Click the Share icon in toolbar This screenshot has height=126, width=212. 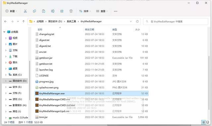point(62,11)
